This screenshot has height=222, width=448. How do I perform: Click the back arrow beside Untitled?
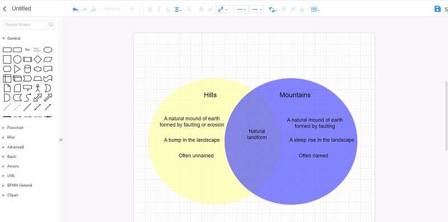[x=4, y=9]
